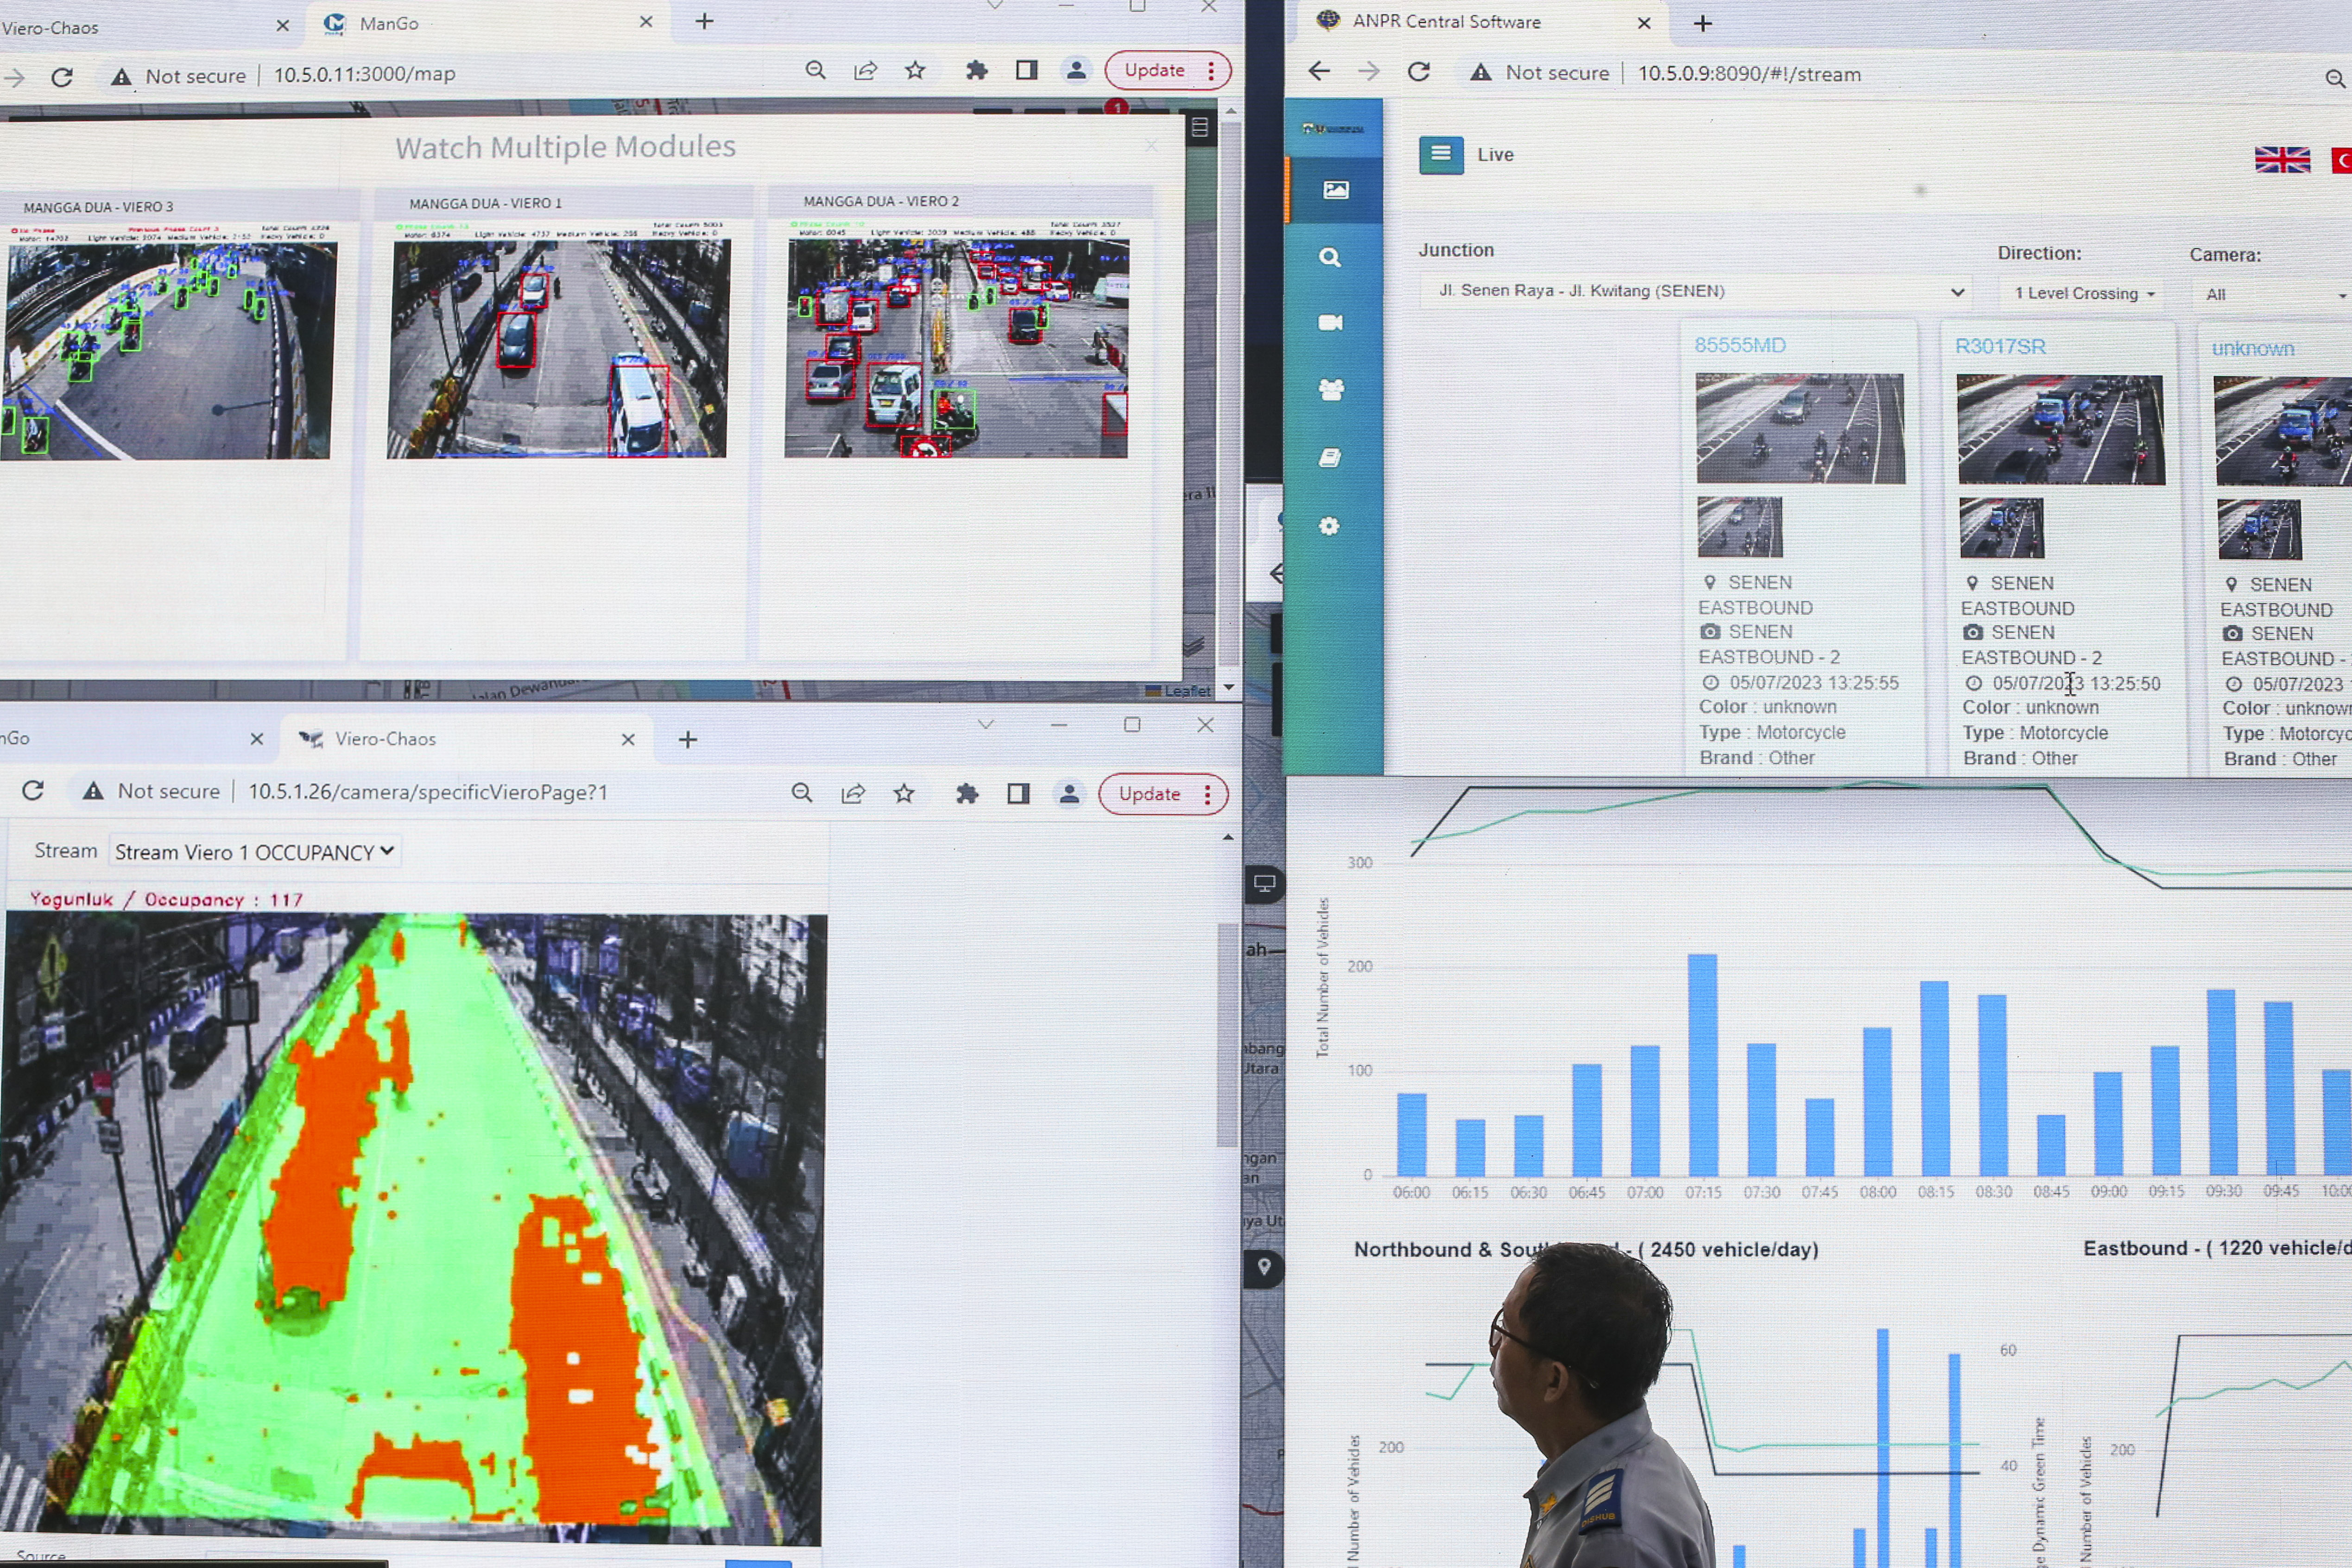
Task: Open plate R3017SR link
Action: click(x=1999, y=346)
